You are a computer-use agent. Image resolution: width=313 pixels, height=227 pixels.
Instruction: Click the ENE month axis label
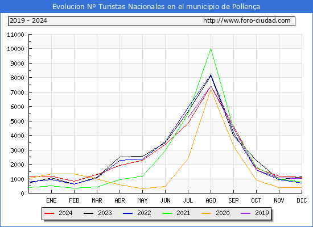[x=51, y=200]
